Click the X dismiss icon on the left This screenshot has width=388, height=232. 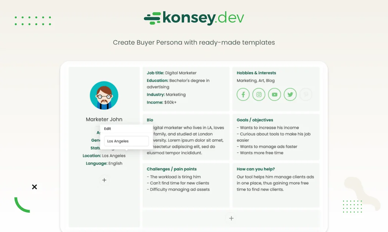tap(34, 187)
